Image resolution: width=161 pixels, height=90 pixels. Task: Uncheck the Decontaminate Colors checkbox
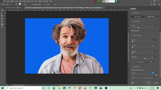132,70
